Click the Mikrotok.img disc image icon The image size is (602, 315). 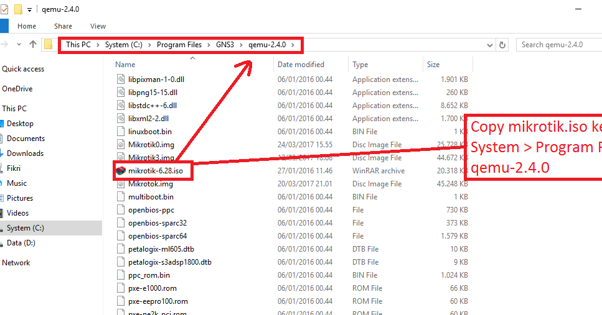tap(121, 183)
